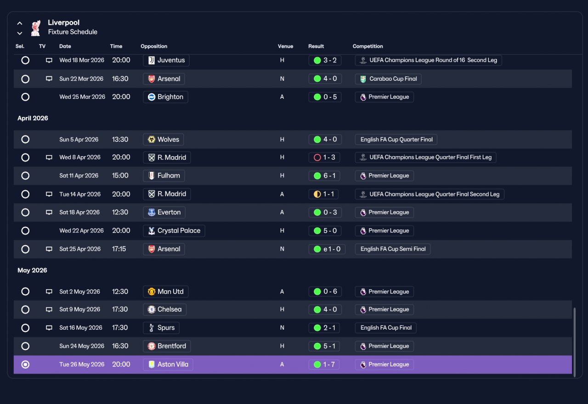Click the Aston Villa club badge icon
Image resolution: width=588 pixels, height=404 pixels.
point(152,365)
